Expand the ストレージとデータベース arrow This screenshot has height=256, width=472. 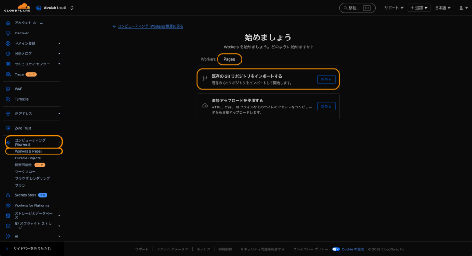click(59, 216)
